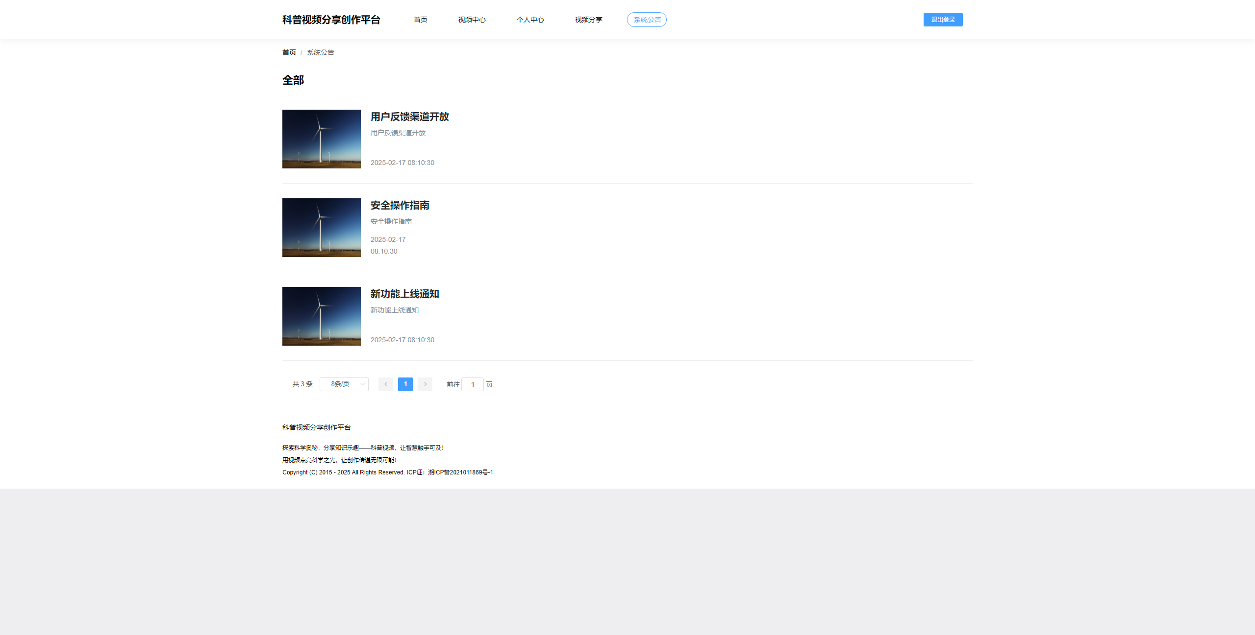Click the 首页 breadcrumb link
Image resolution: width=1255 pixels, height=635 pixels.
(289, 52)
